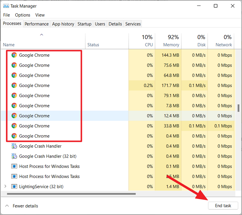Click Host Process icon in 0.1 MB row
242x215 pixels.
tap(14, 166)
